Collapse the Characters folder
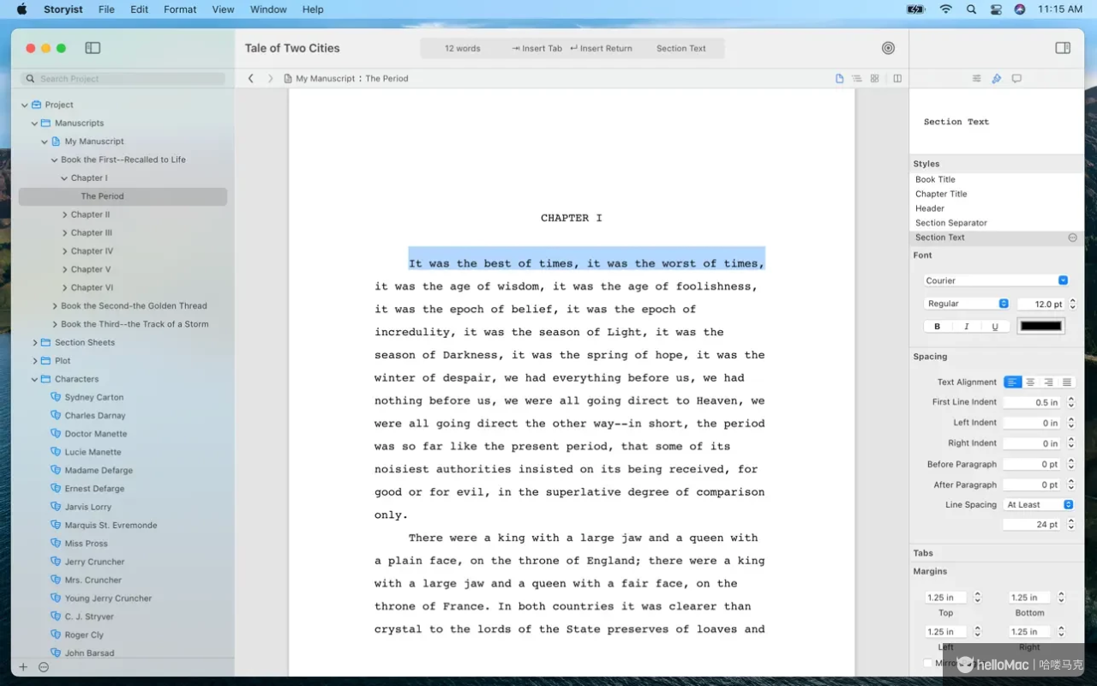Viewport: 1097px width, 686px height. 35,379
